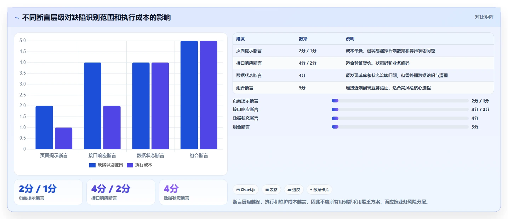Open the 4分 / 2分 接口响应断言 data card
This screenshot has width=508, height=219.
121,192
